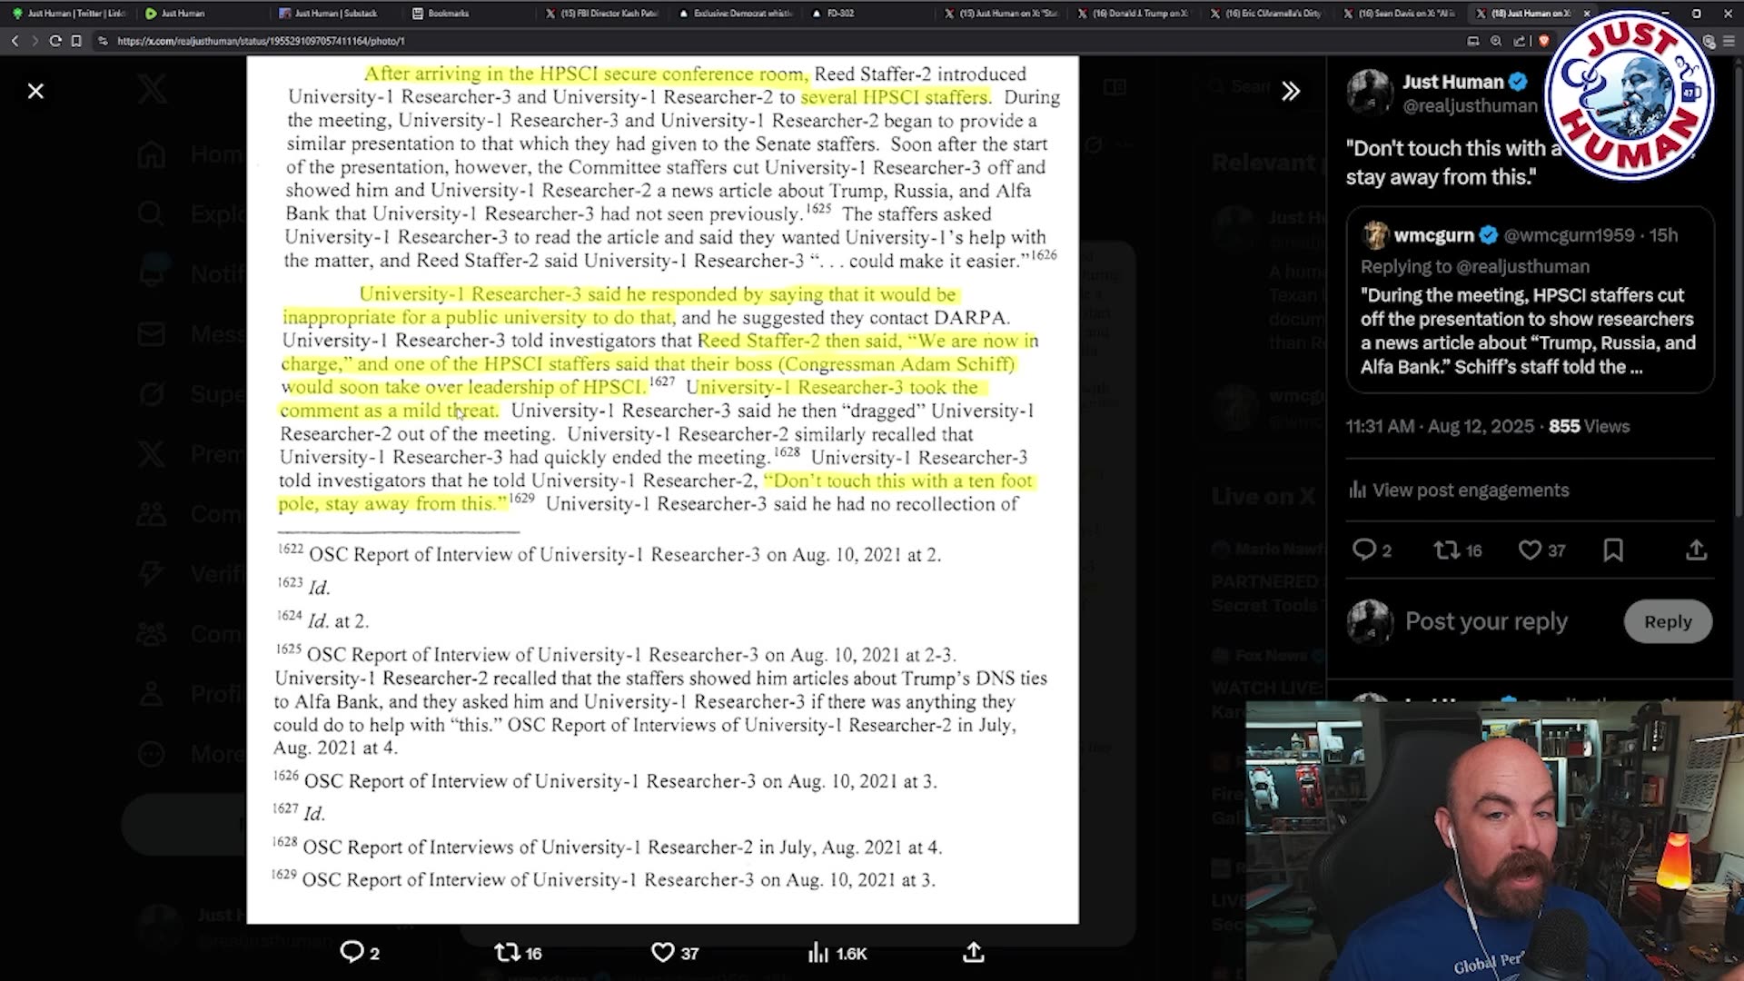Like the photo post below the document
The height and width of the screenshot is (981, 1744).
(661, 953)
